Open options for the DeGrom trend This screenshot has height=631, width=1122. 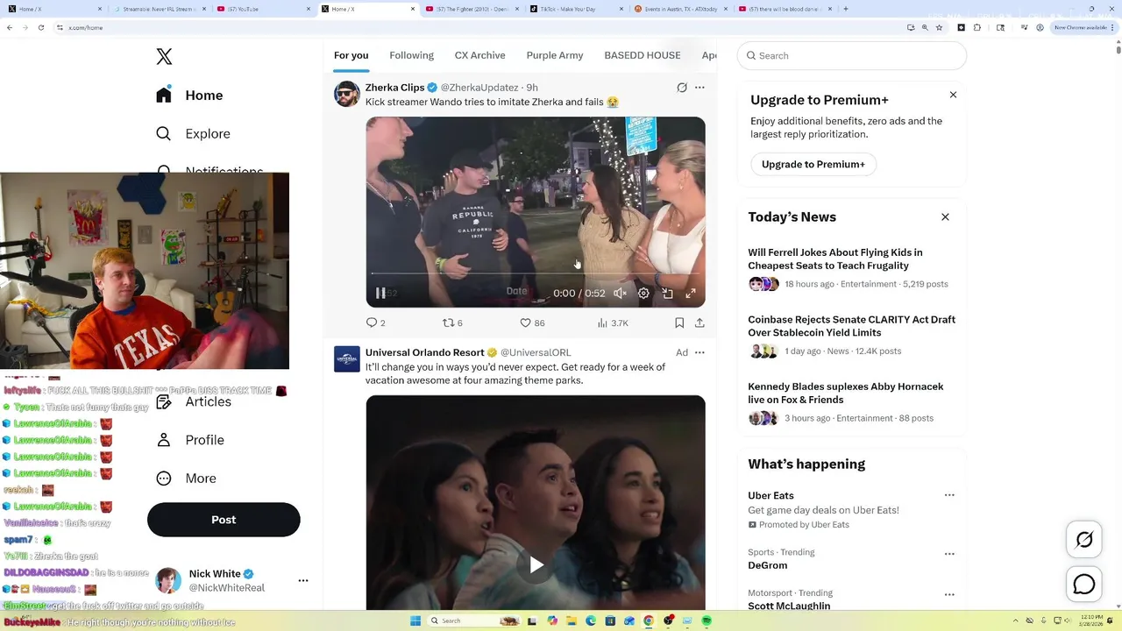[x=949, y=554]
